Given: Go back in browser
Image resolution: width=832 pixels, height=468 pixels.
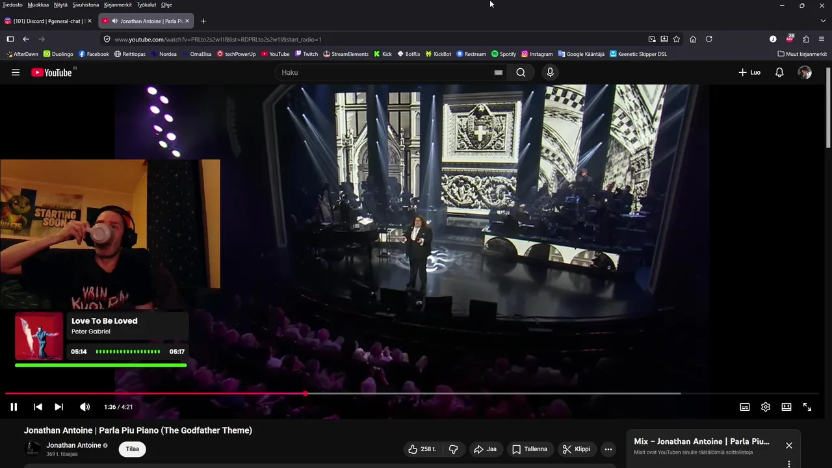Looking at the screenshot, I should [x=26, y=39].
